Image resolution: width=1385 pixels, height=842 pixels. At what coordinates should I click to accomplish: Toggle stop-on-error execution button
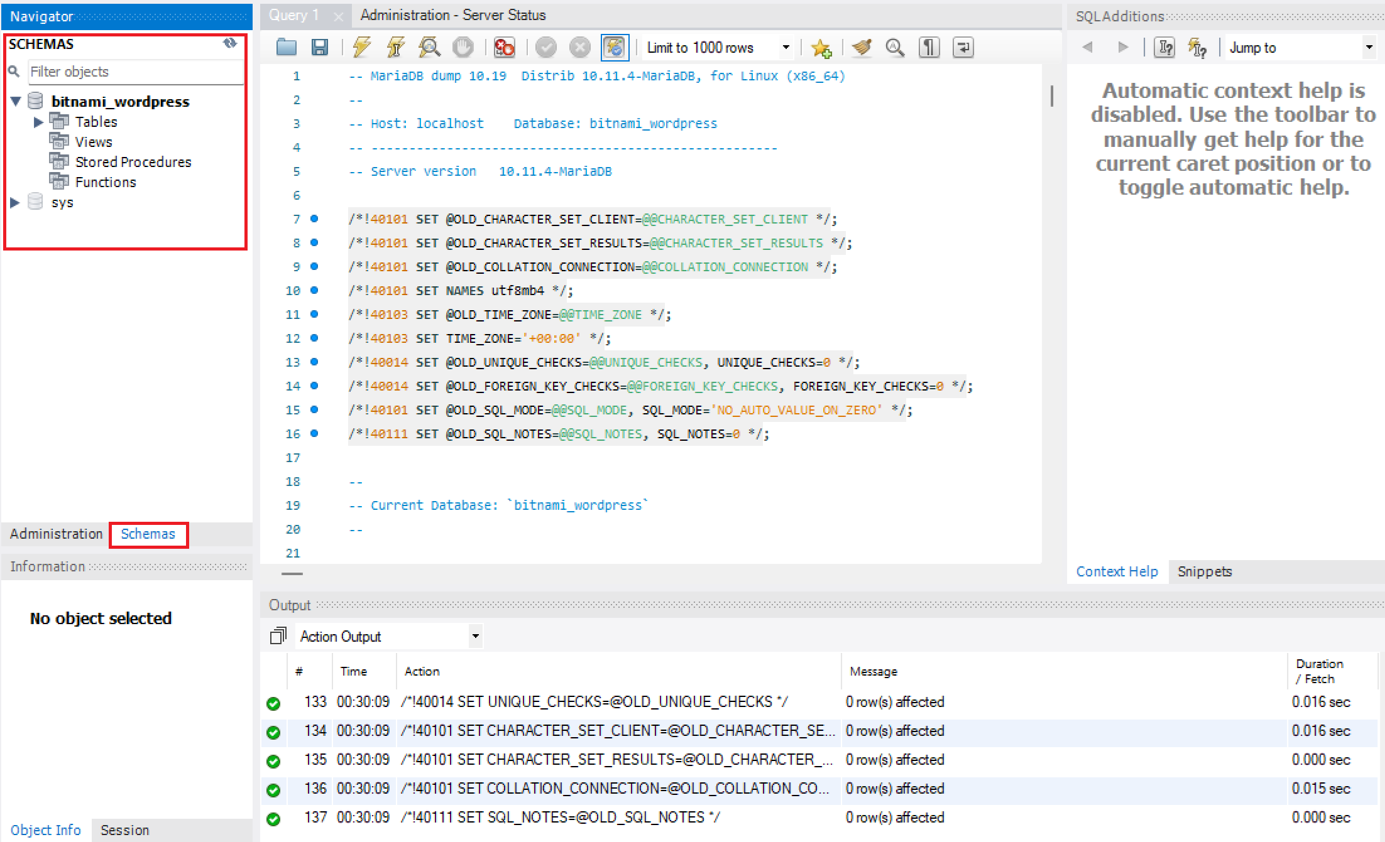[x=504, y=48]
